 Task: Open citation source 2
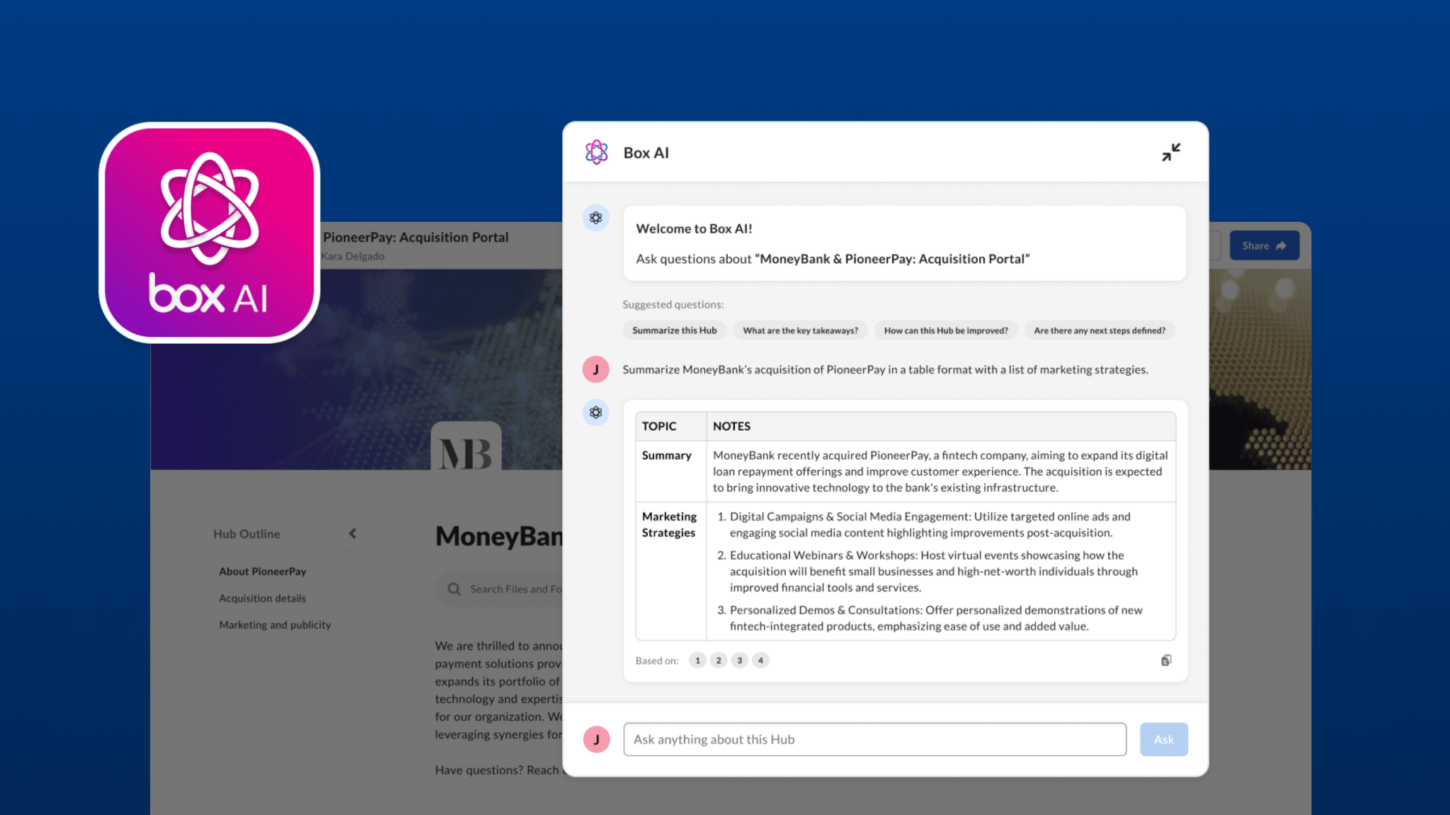point(719,660)
